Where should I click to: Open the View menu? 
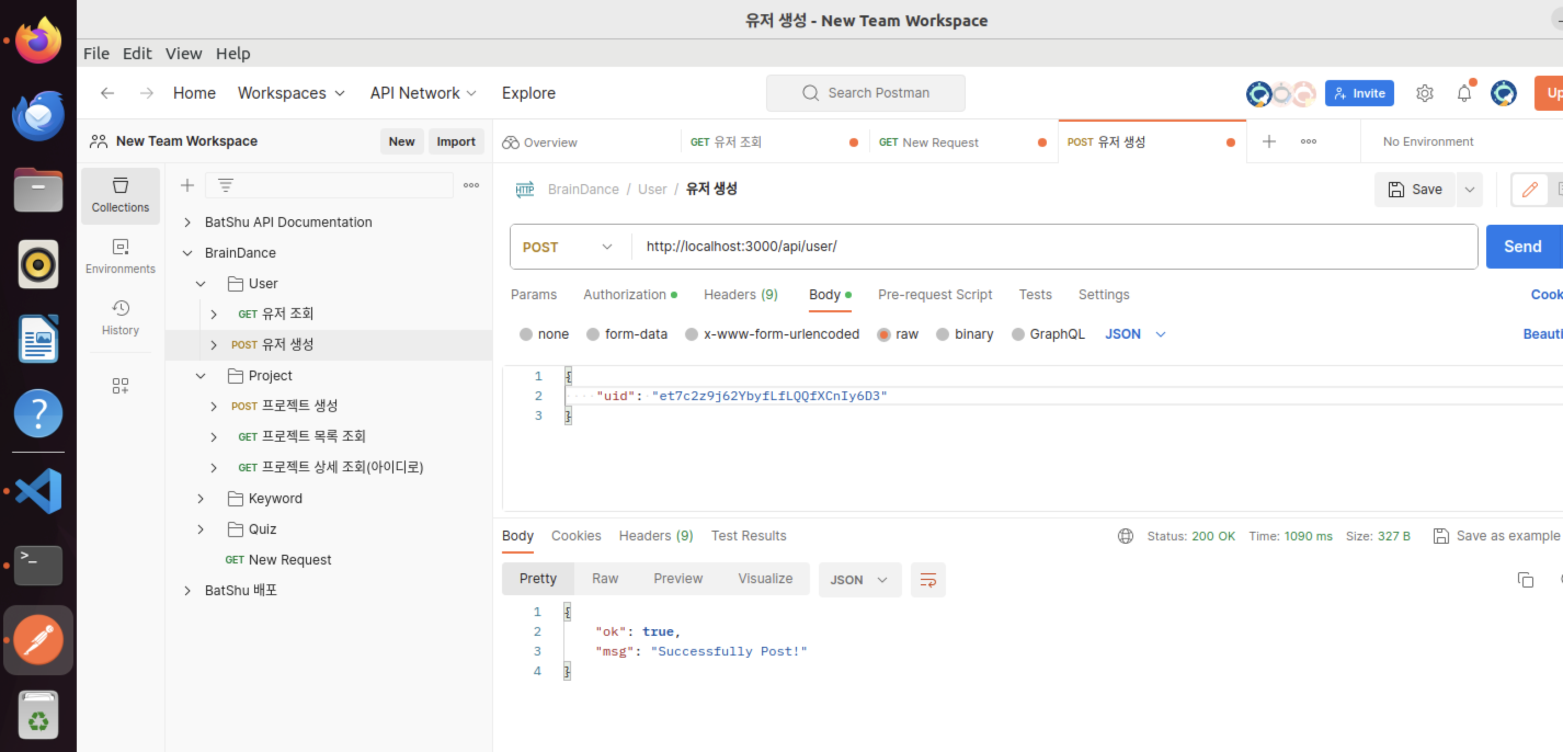coord(183,53)
